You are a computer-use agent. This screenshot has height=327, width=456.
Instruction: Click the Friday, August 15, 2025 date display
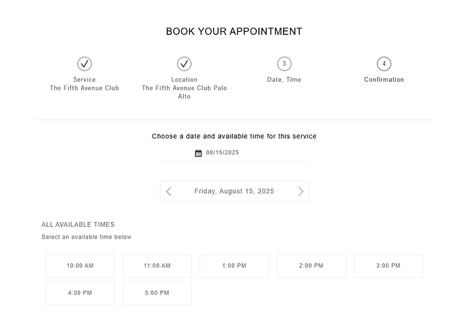234,191
